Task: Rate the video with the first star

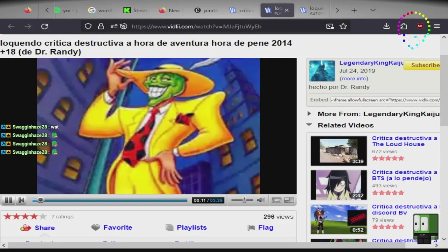Action: [8, 217]
